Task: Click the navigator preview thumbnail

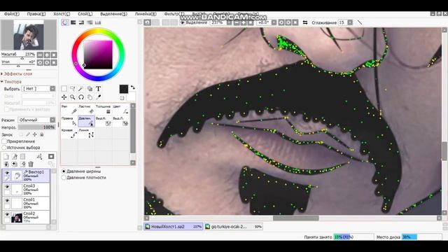Action: tap(29, 35)
